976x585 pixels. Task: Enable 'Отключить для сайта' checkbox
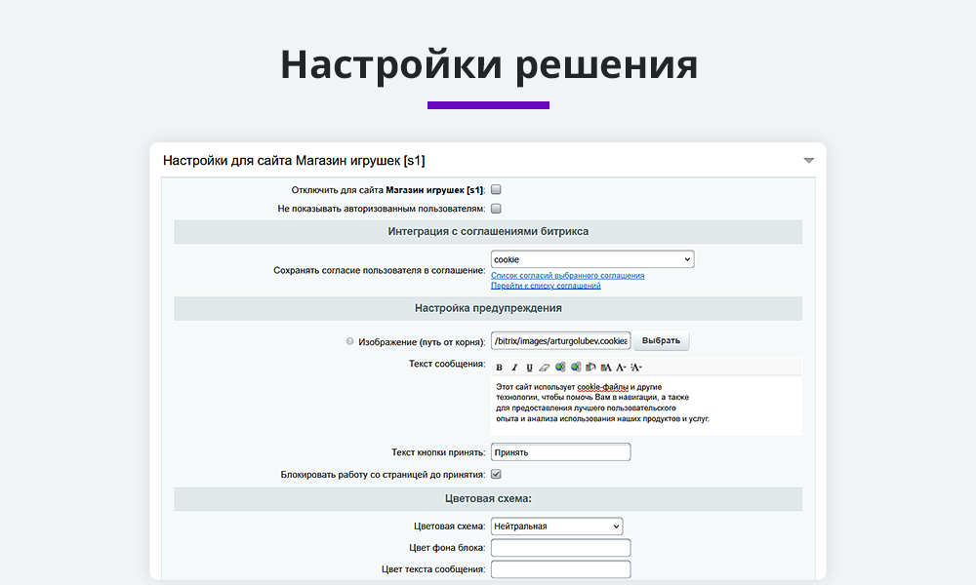pos(496,190)
